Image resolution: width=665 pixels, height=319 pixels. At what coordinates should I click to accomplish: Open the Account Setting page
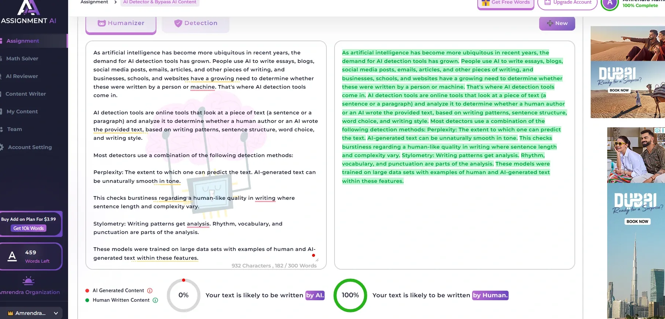30,147
